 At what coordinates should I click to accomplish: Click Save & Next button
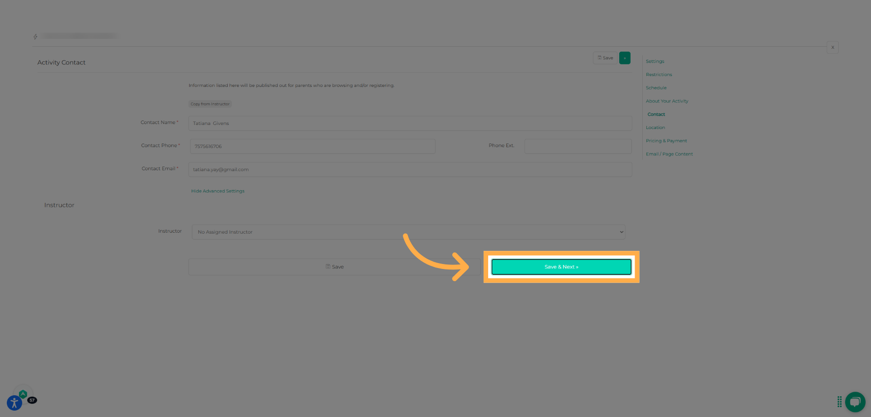coord(561,267)
